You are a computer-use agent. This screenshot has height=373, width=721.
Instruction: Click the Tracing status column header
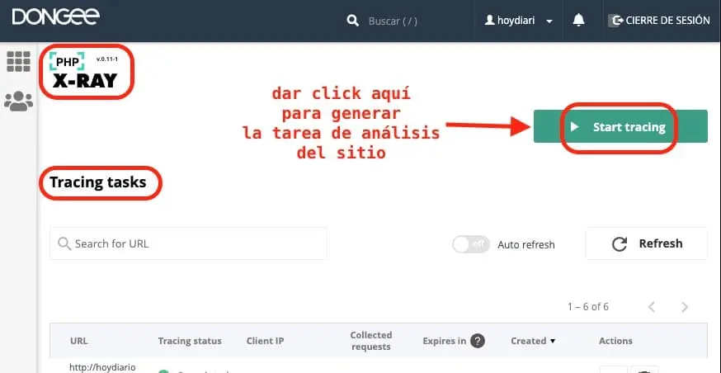(190, 341)
